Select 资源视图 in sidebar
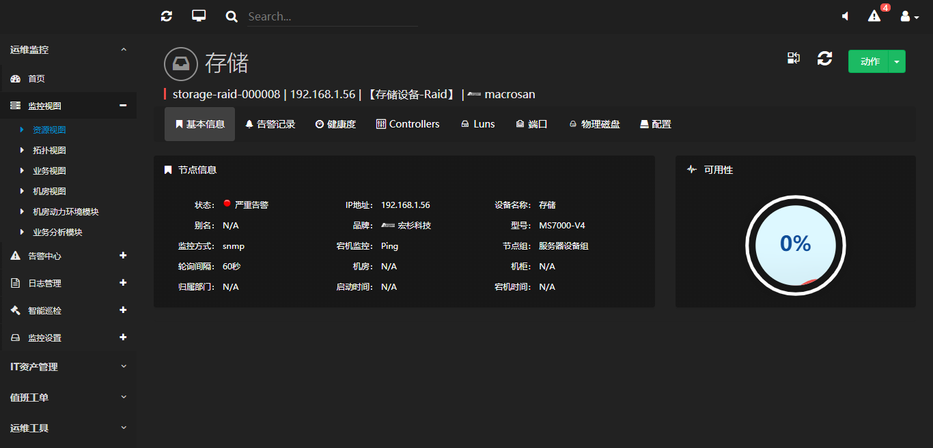This screenshot has height=448, width=933. (49, 130)
